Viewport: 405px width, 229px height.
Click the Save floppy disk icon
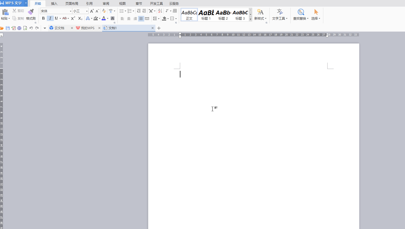[x=8, y=28]
